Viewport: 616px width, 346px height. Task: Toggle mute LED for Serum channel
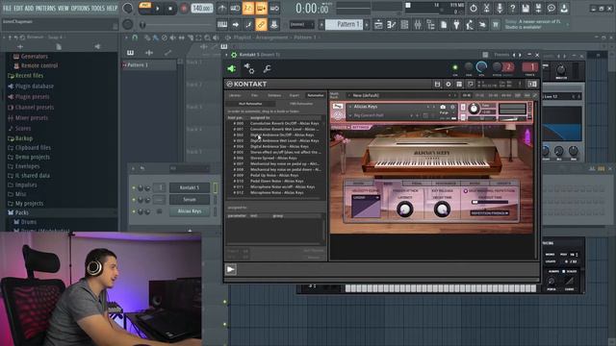(x=134, y=200)
